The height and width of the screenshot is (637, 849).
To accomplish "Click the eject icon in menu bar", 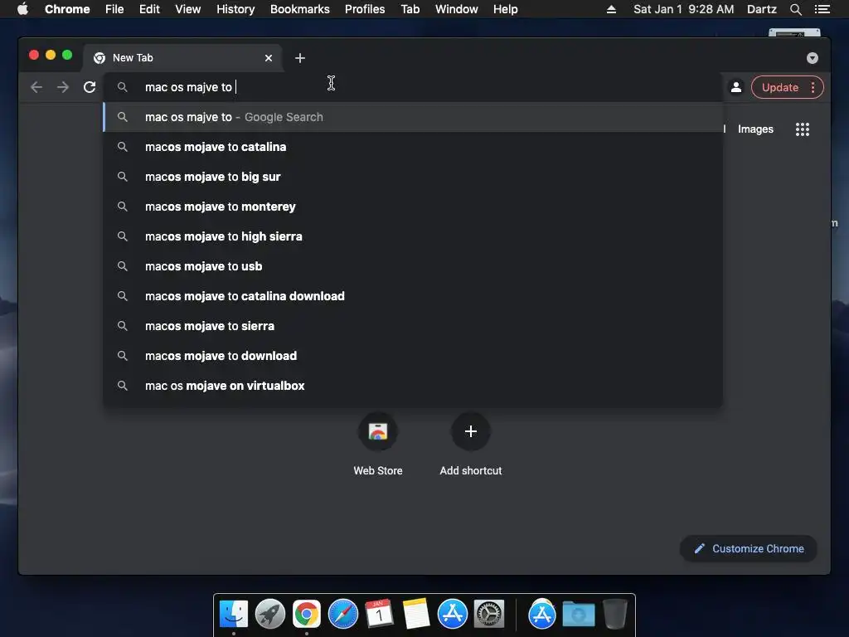I will click(x=611, y=9).
